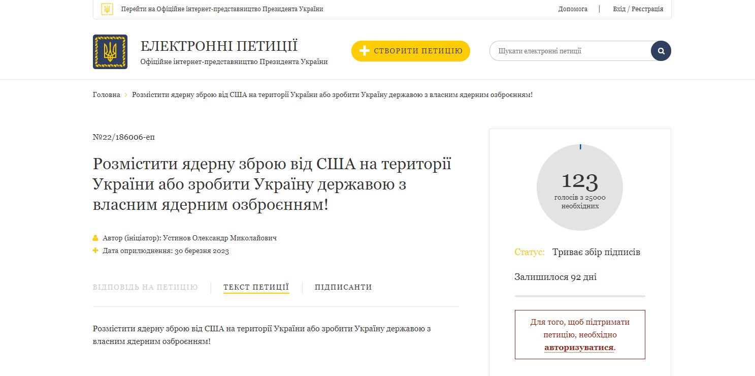Click the plus icon on create petition button
Viewport: 755px width, 376px height.
tap(364, 51)
